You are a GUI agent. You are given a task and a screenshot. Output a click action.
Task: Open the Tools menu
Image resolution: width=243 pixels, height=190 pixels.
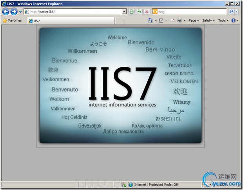[x=223, y=20]
